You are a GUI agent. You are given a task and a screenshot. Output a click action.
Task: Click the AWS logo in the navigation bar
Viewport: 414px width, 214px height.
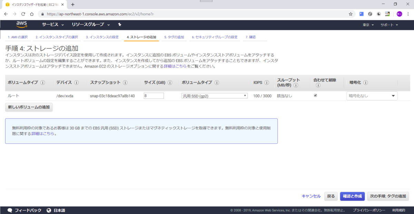point(22,25)
